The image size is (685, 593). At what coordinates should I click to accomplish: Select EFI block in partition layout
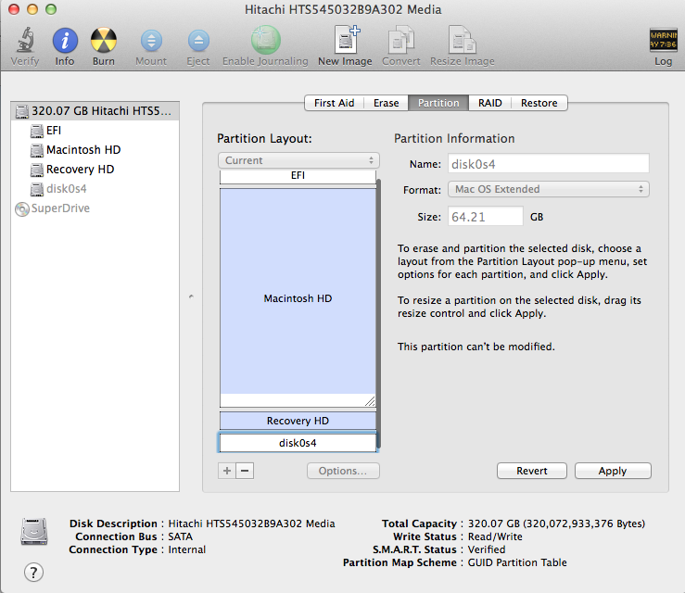pyautogui.click(x=298, y=176)
